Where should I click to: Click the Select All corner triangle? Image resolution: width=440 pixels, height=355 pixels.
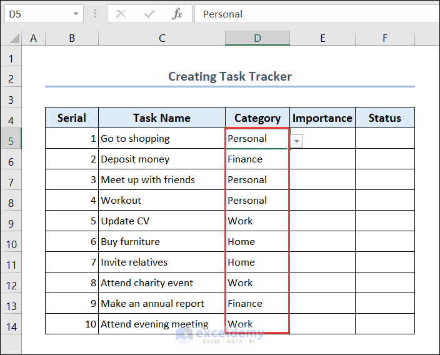(14, 38)
